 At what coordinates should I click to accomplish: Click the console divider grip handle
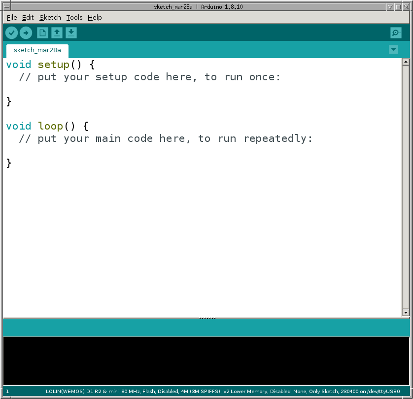[x=207, y=318]
